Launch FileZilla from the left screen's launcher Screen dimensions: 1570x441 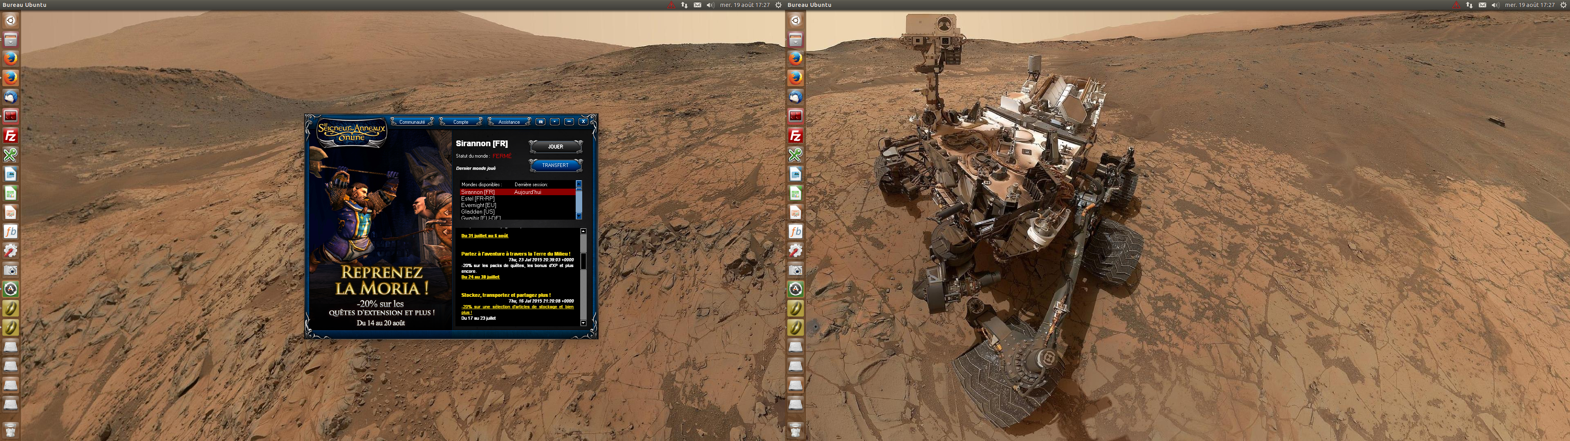point(10,135)
